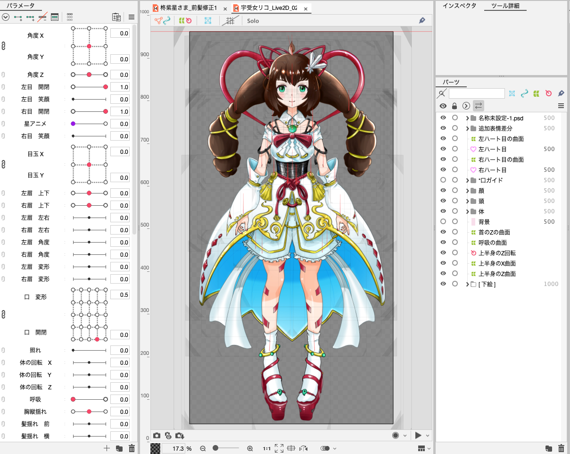Click the blue mesh edit icon in canvas toolbar
This screenshot has width=570, height=454.
click(208, 21)
